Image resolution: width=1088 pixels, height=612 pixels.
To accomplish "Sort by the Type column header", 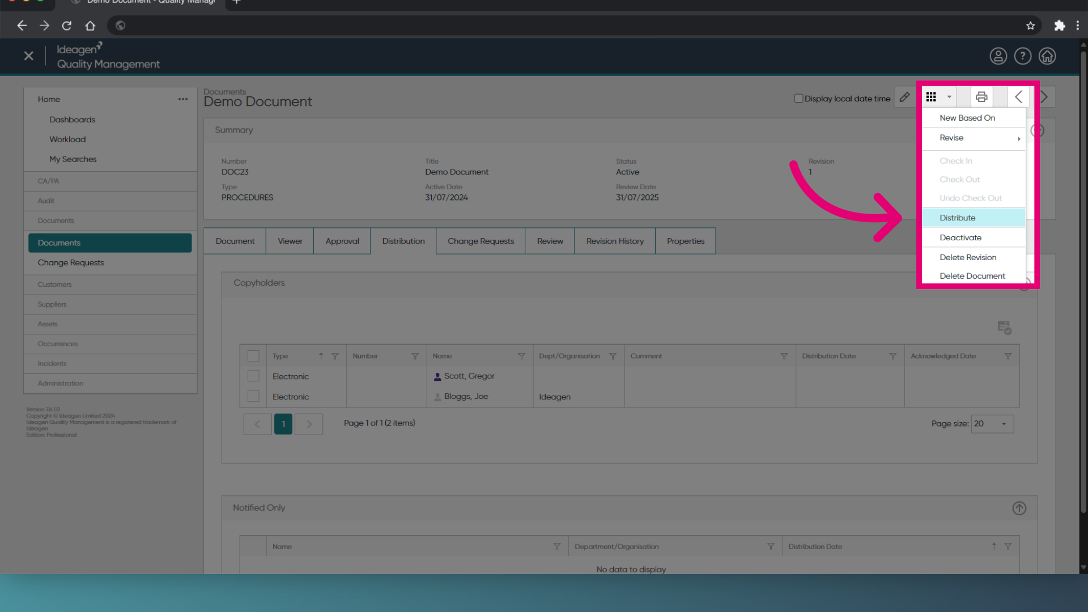I will tap(280, 356).
